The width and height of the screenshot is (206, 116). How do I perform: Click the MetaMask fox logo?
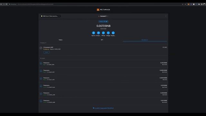(x=98, y=10)
